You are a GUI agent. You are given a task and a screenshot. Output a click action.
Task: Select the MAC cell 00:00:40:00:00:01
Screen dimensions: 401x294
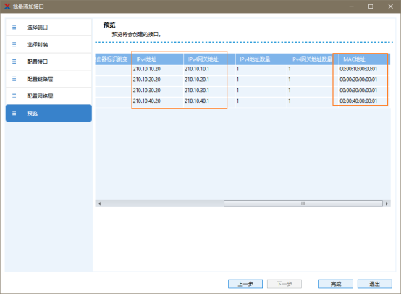click(x=363, y=101)
